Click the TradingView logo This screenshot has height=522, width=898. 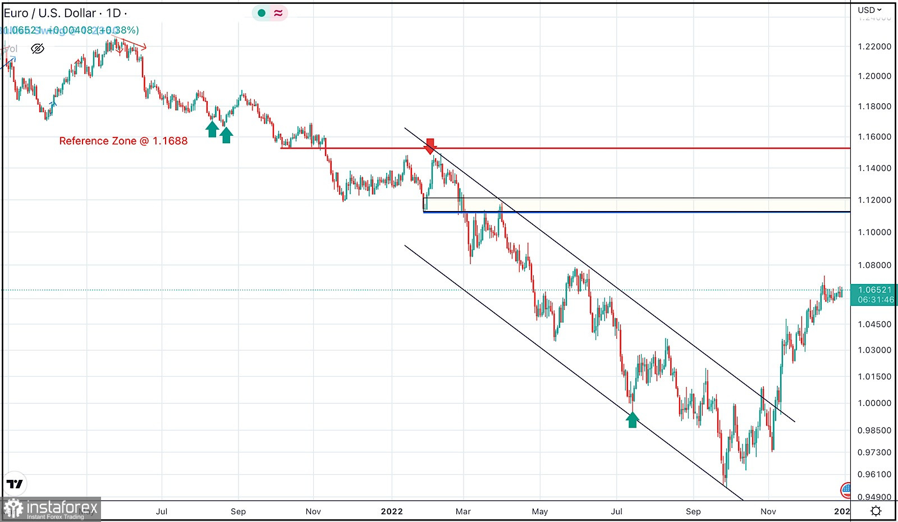point(15,484)
